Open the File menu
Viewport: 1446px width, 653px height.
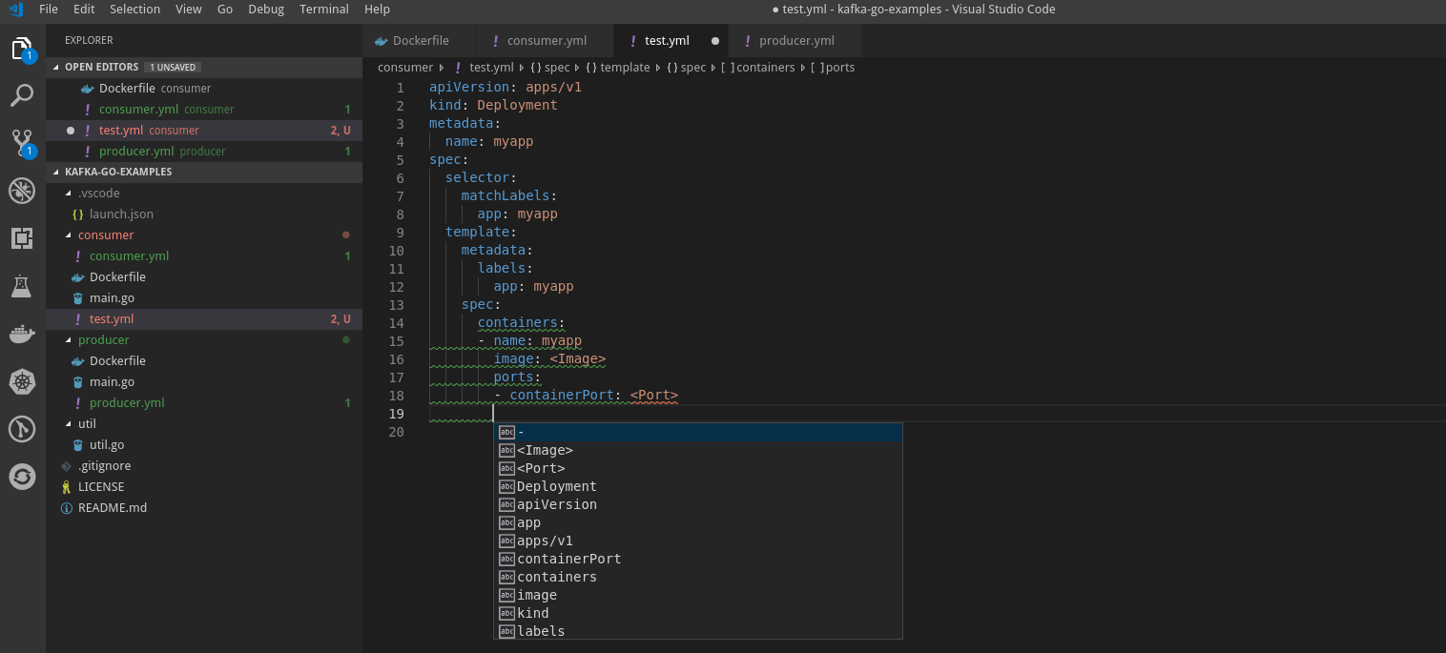point(49,10)
